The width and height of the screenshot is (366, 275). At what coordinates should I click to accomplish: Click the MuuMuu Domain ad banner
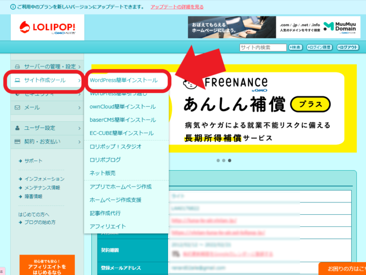[274, 27]
